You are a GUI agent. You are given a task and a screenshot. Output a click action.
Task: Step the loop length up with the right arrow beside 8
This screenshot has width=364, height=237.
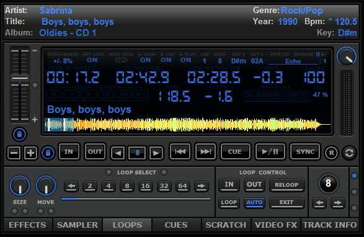[156, 153]
